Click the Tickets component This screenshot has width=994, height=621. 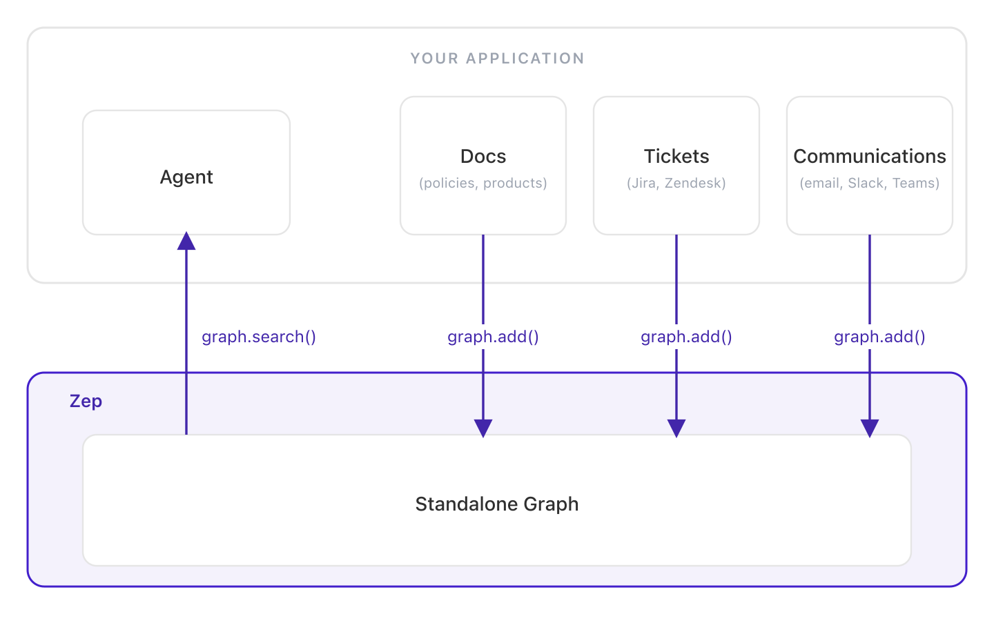[x=676, y=166]
